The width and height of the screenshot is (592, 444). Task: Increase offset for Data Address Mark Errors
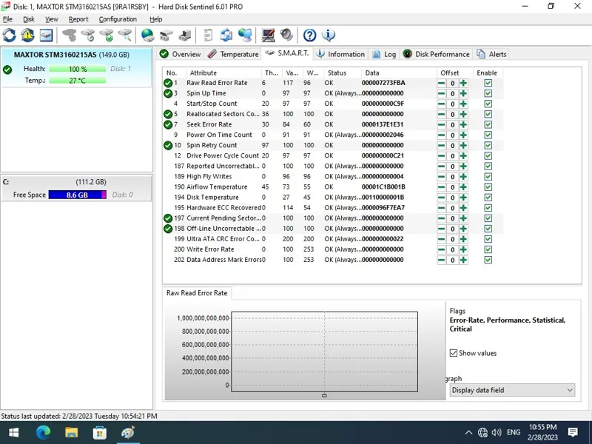(x=463, y=260)
